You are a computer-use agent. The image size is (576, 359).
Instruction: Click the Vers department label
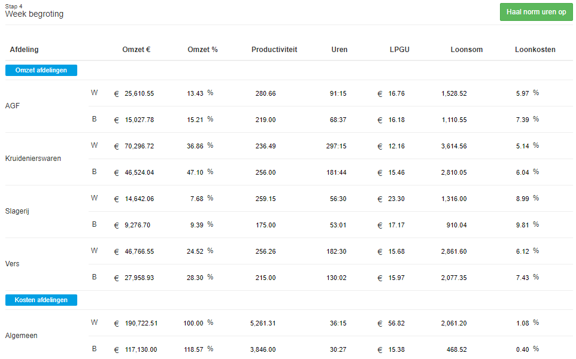pos(12,264)
